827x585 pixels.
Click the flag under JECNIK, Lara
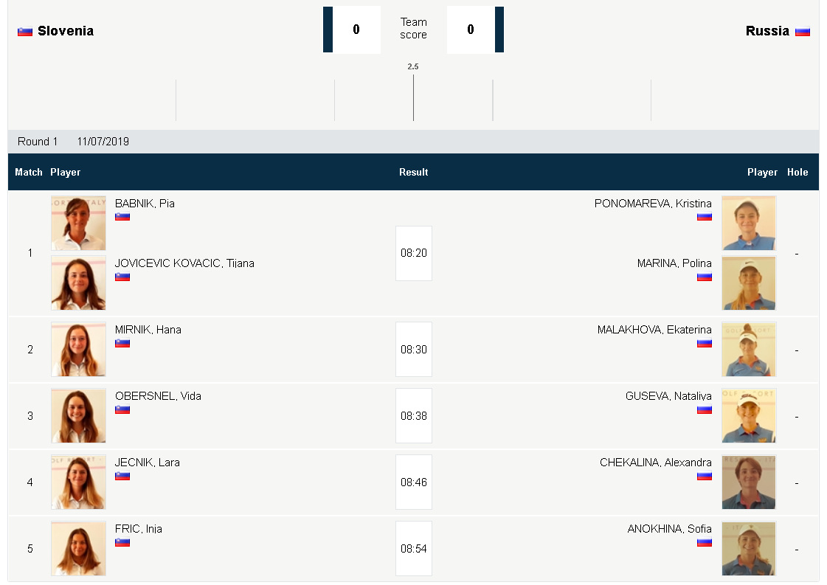(122, 476)
